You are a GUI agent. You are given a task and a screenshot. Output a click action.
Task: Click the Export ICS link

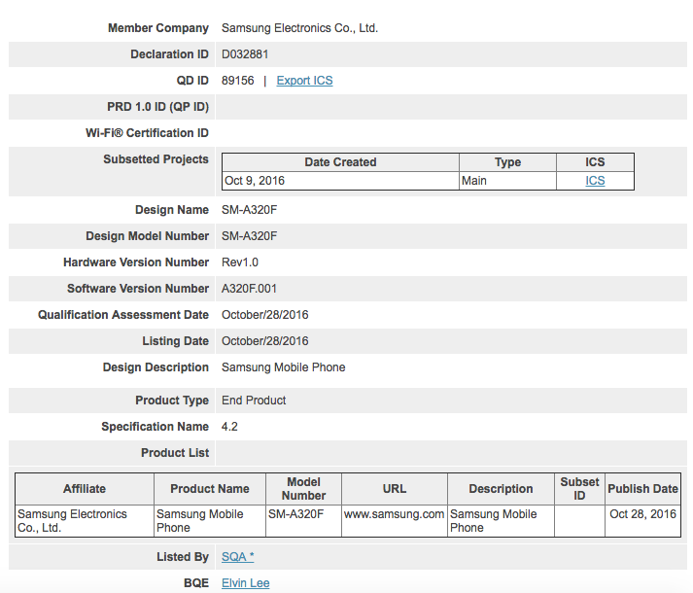304,81
